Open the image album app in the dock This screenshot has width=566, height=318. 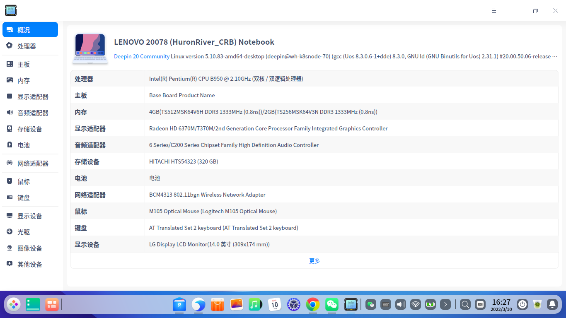tap(237, 305)
